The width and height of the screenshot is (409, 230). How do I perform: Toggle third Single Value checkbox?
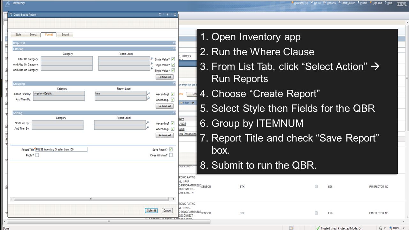point(173,70)
